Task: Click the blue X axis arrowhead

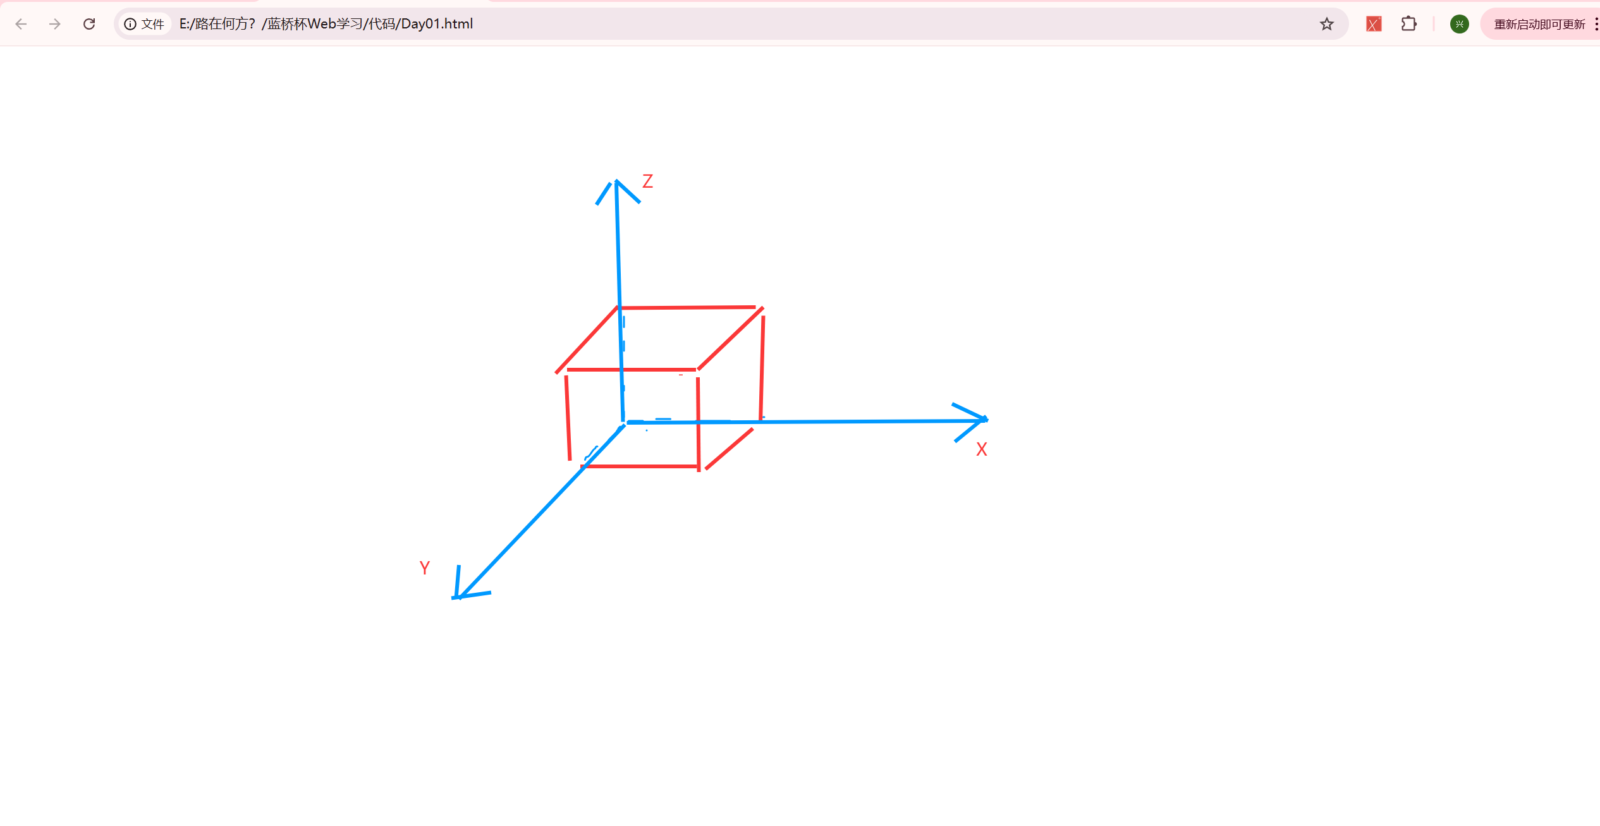Action: (980, 420)
